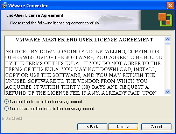Click the VMware Converter title bar text
The width and height of the screenshot is (176, 134).
[28, 6]
